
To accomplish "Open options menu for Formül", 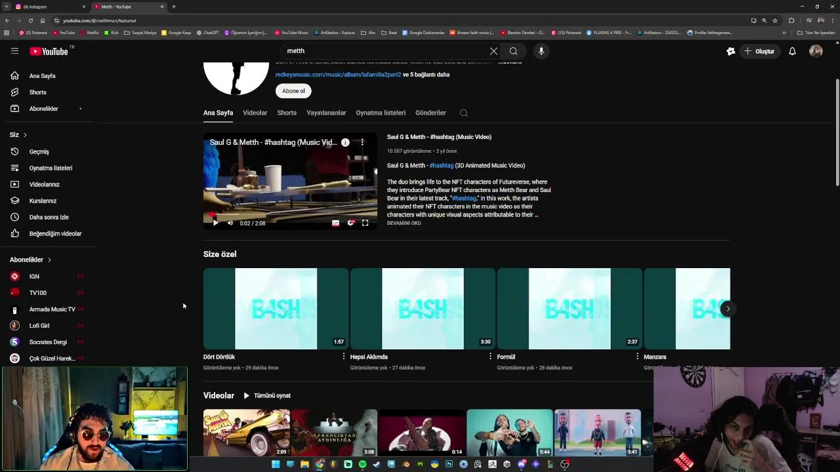I will 637,357.
